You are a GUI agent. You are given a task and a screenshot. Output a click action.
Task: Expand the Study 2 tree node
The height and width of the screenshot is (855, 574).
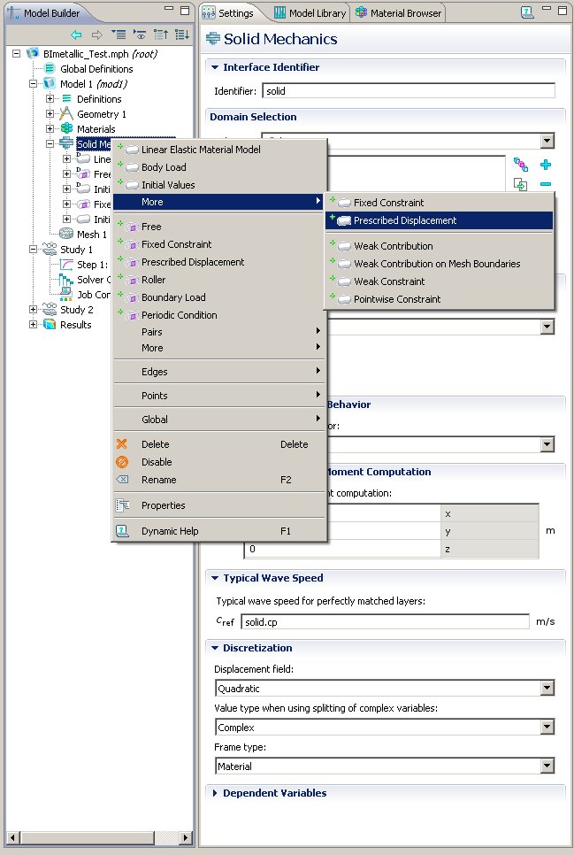click(34, 310)
